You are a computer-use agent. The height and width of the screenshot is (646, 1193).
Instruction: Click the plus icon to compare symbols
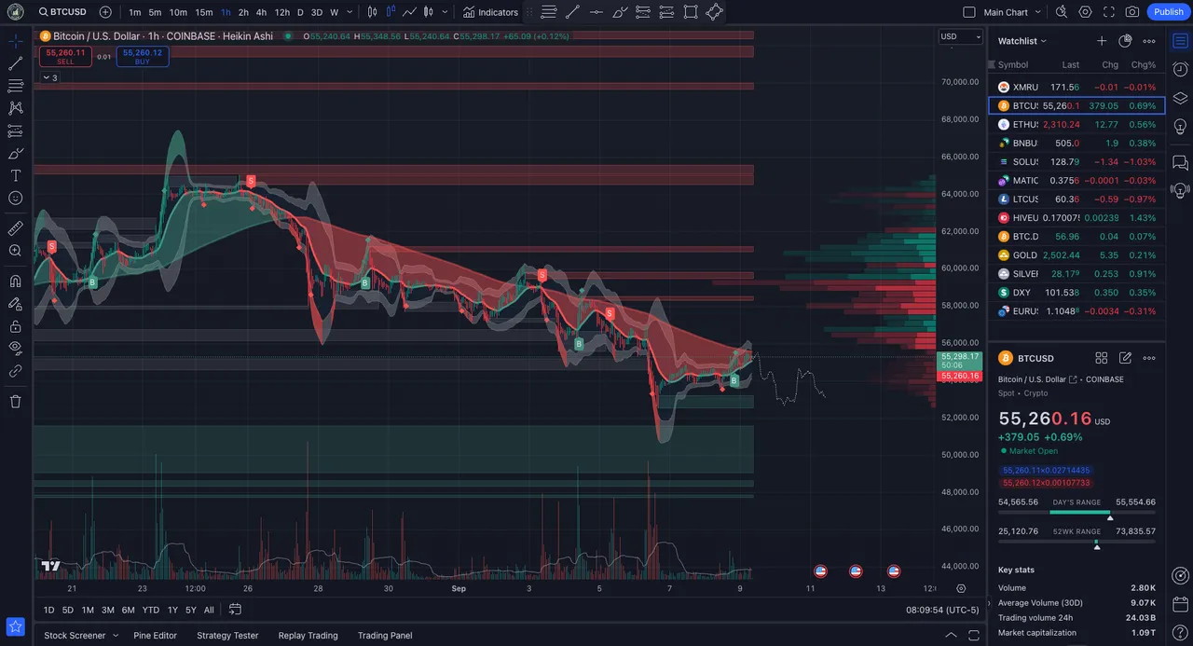click(x=105, y=12)
